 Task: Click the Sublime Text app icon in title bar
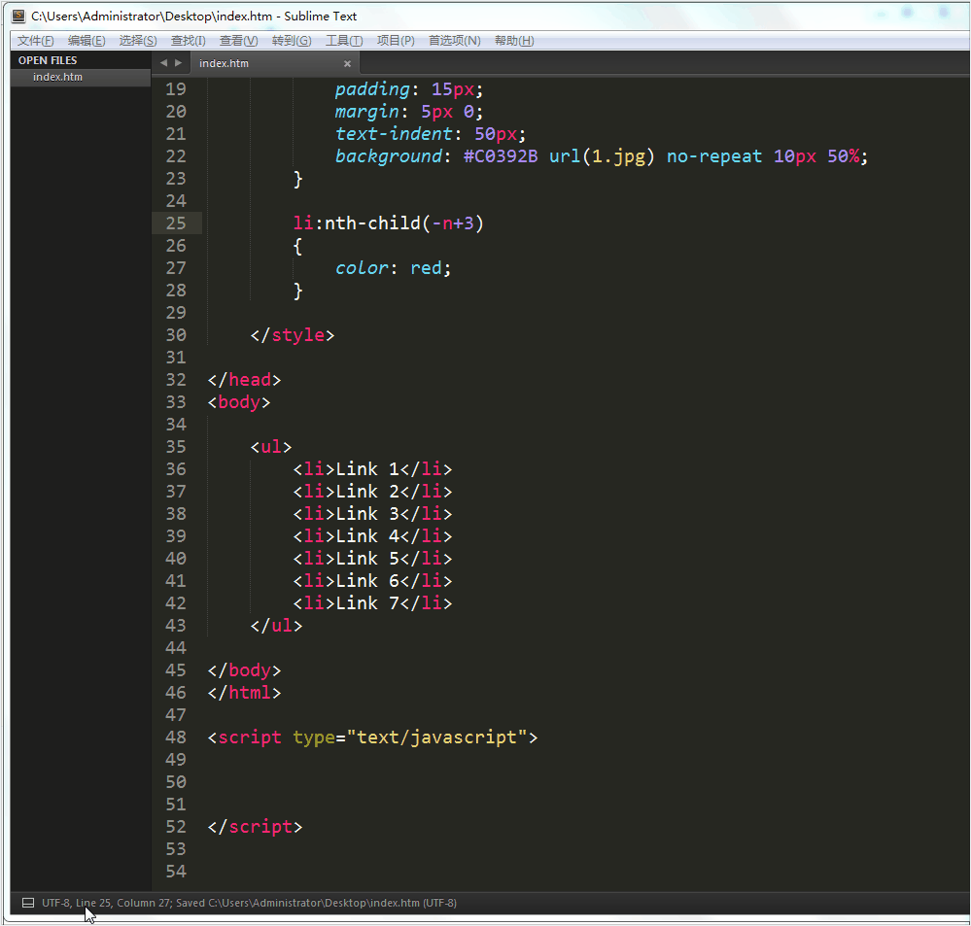tap(19, 17)
